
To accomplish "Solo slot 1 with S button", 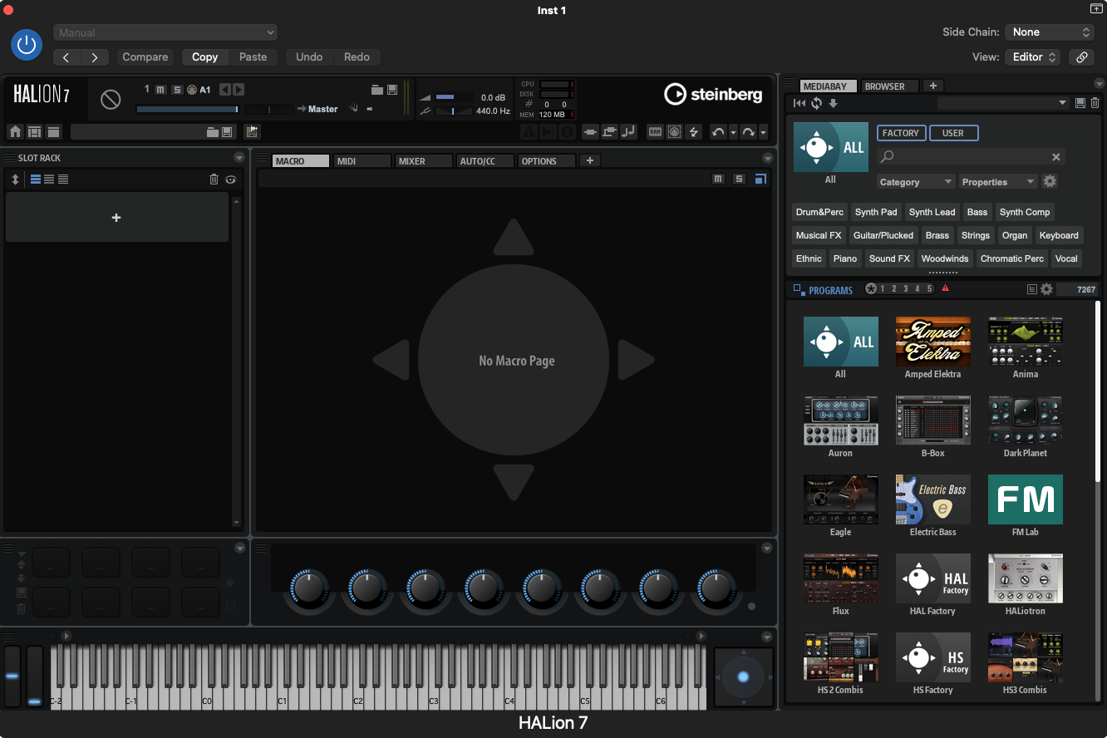I will [x=177, y=90].
